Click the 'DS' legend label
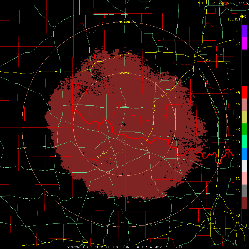249x249 pixels. coord(237,166)
